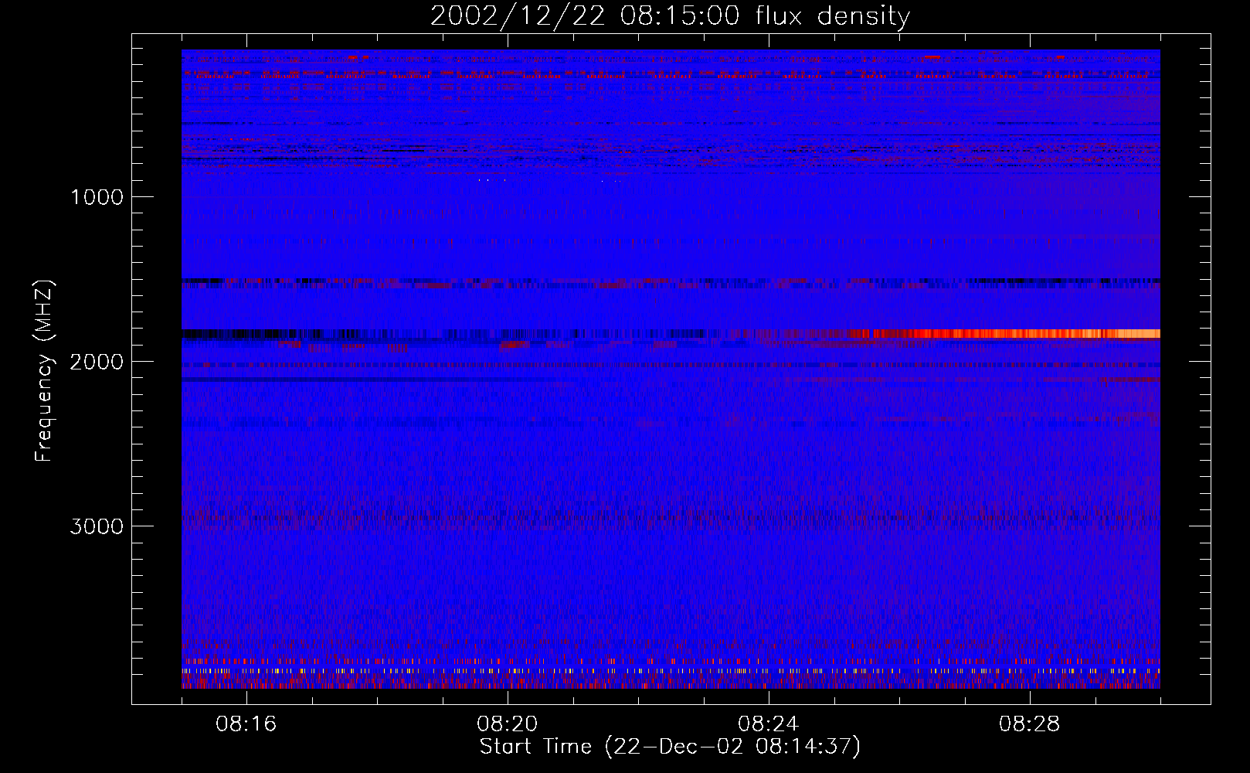Click the 08:24 time tick label

point(769,724)
